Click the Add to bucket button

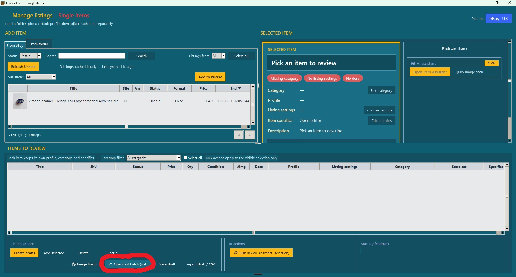pyautogui.click(x=210, y=77)
